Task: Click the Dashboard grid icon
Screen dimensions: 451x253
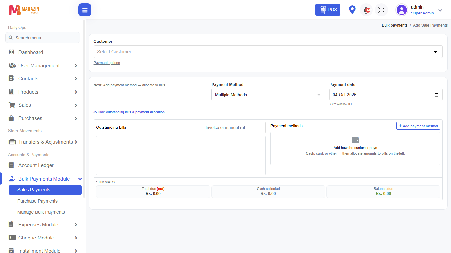Action: 12,52
